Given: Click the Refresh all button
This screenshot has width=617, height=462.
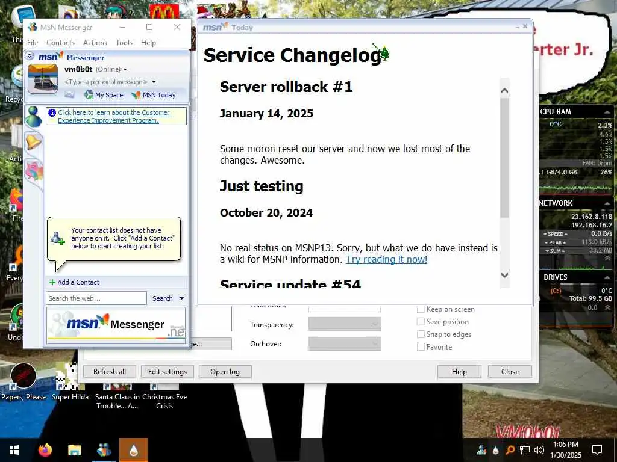Looking at the screenshot, I should tap(110, 372).
